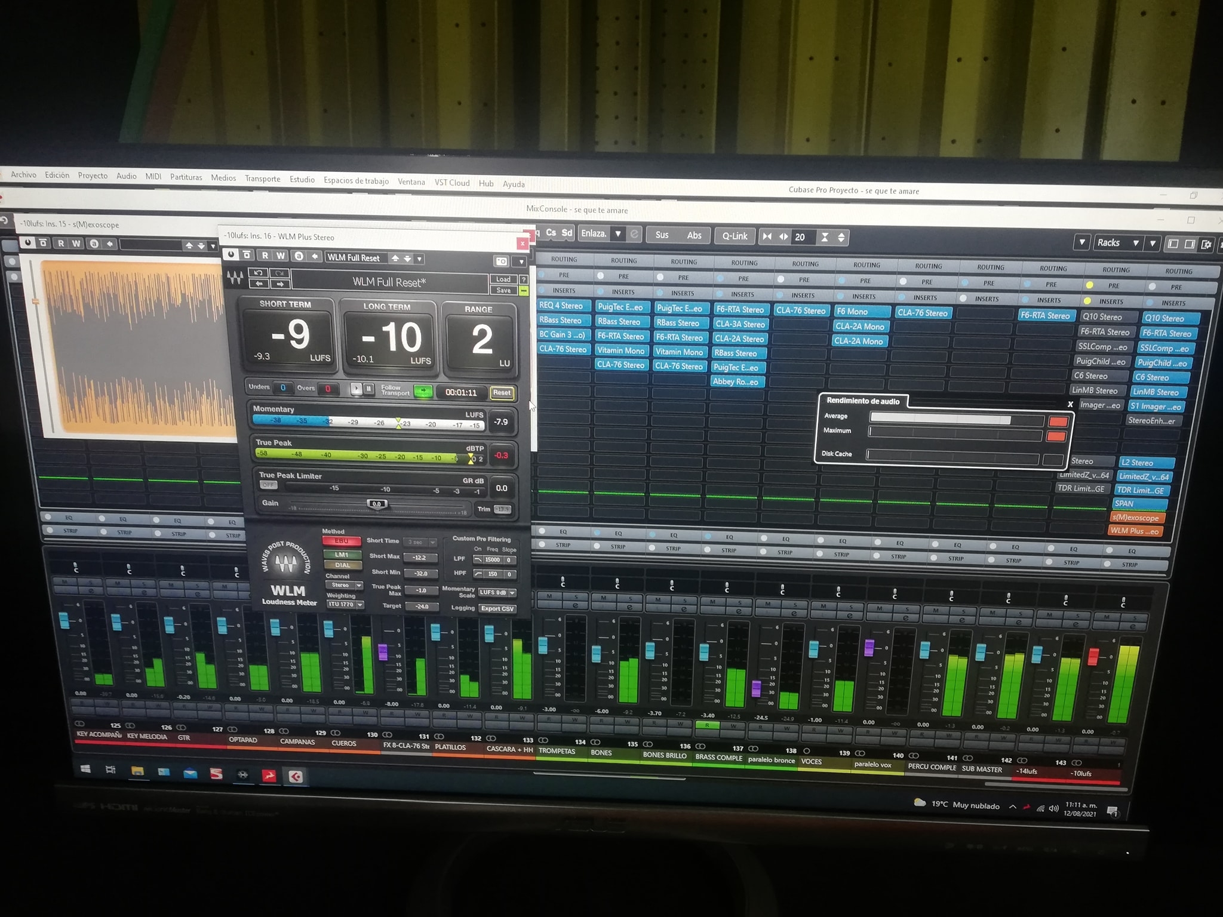
Task: Pause the WLM loudness measurement
Action: coord(368,389)
